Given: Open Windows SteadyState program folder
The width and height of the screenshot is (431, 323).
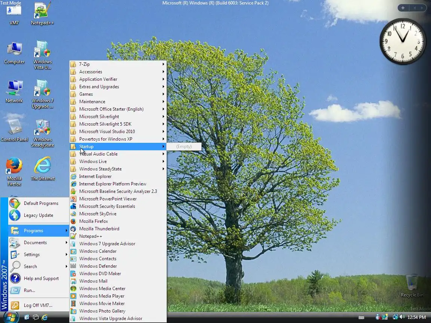Looking at the screenshot, I should click(x=118, y=169).
